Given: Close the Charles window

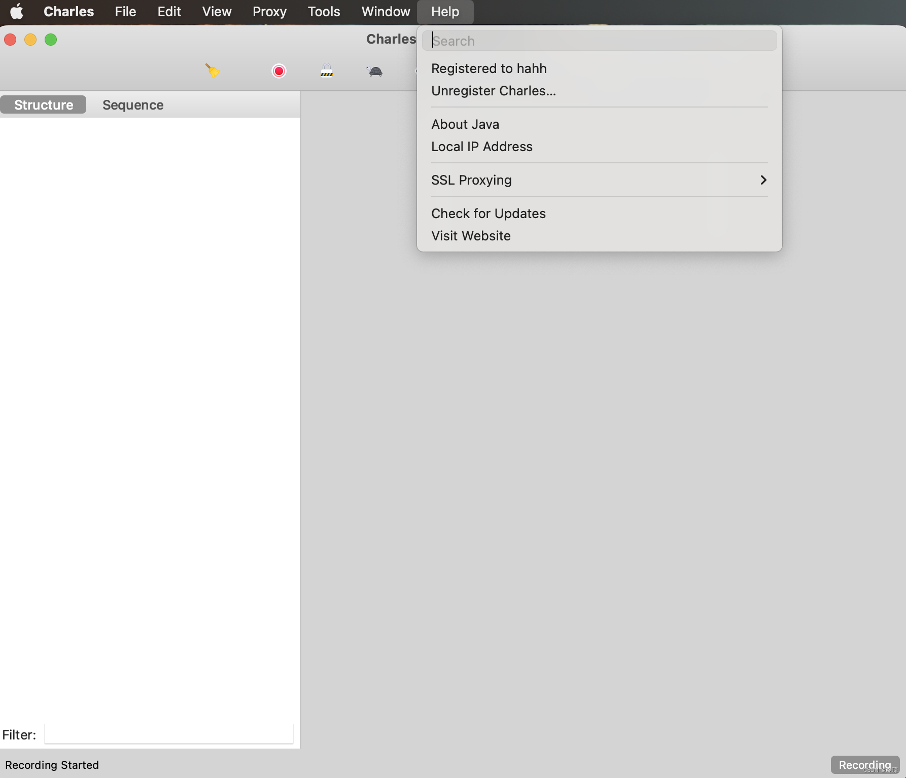Looking at the screenshot, I should tap(11, 40).
